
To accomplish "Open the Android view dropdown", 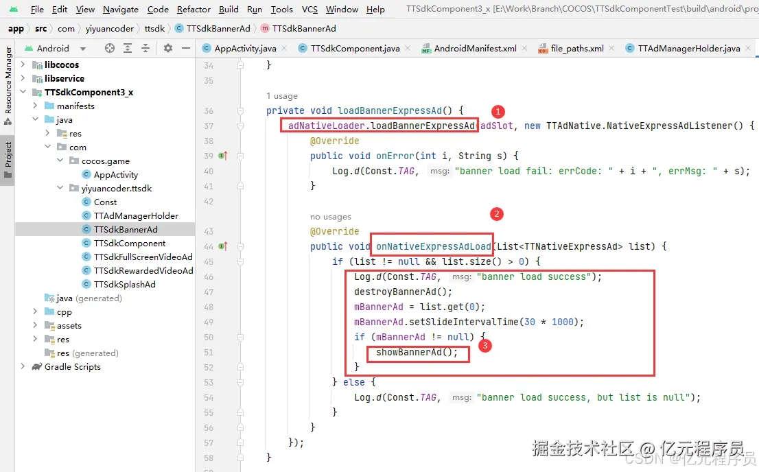I will [83, 49].
